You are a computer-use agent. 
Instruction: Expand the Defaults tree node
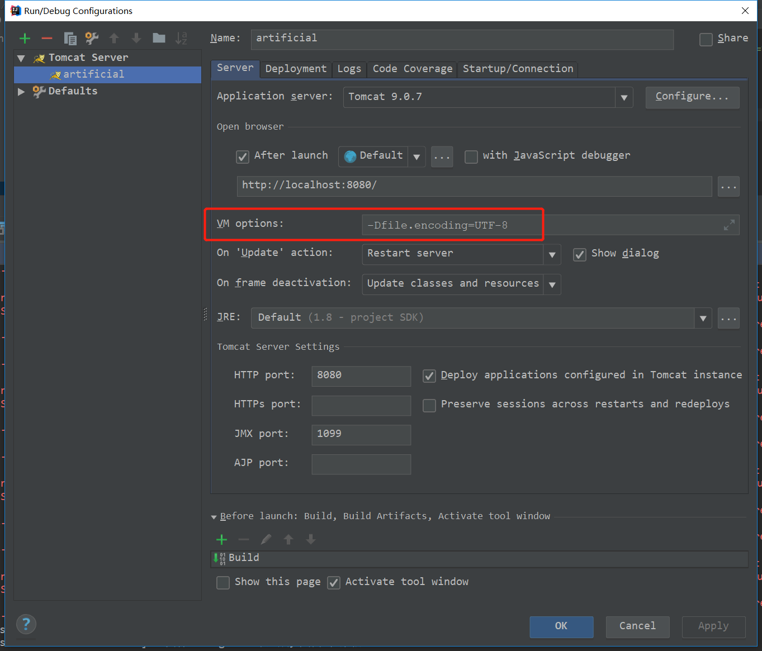(x=21, y=91)
